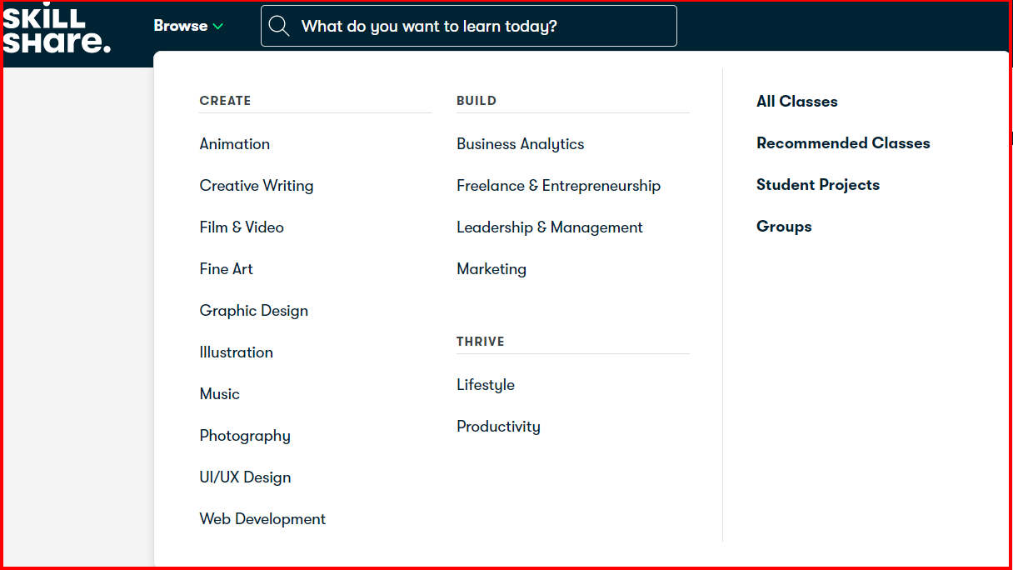
Task: Open the Lifestyle category
Action: 486,385
